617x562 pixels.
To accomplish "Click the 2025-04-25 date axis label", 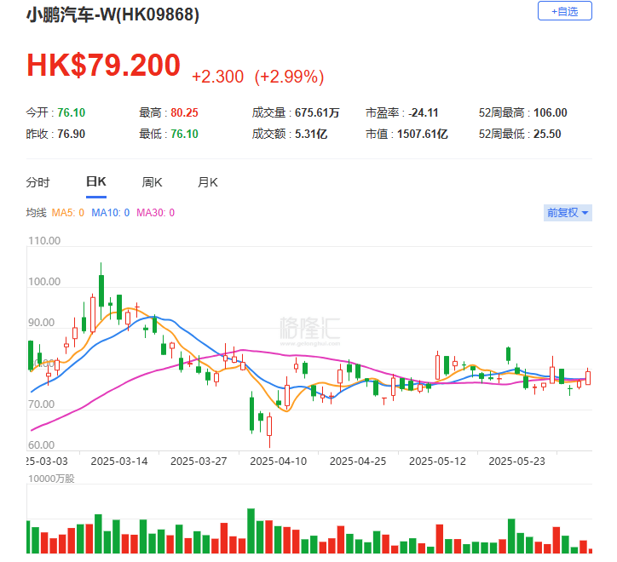I will pyautogui.click(x=358, y=462).
